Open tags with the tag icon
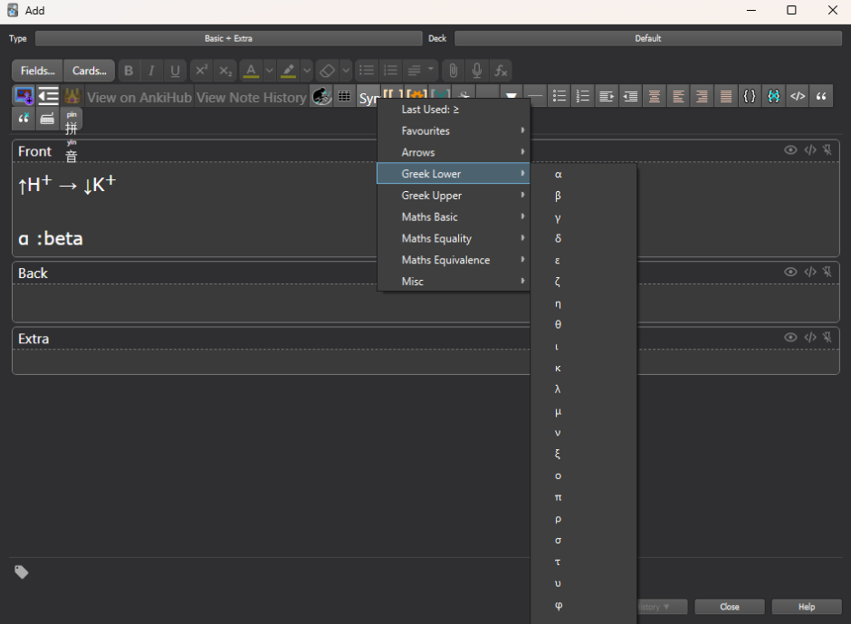851x624 pixels. (x=21, y=571)
